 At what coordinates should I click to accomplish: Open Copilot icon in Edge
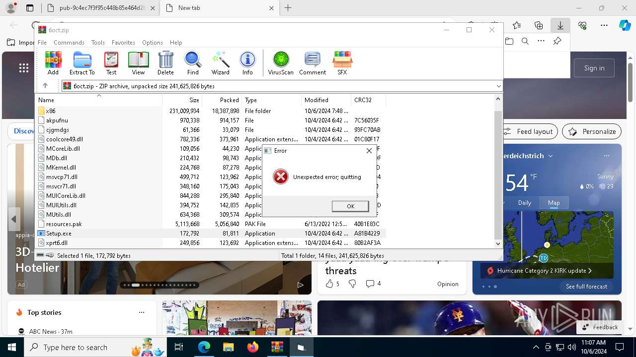[x=625, y=25]
